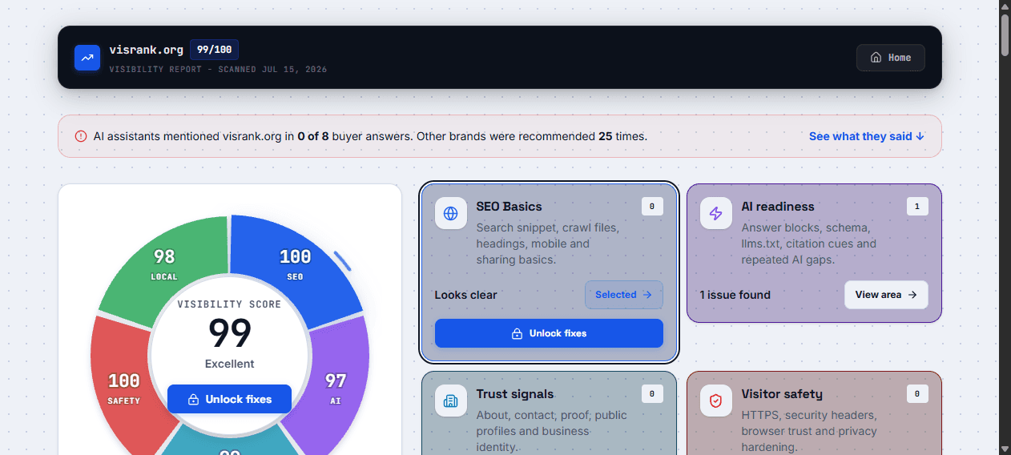This screenshot has height=455, width=1011.
Task: Click lock icon in donut Unlock fixes
Action: 193,399
